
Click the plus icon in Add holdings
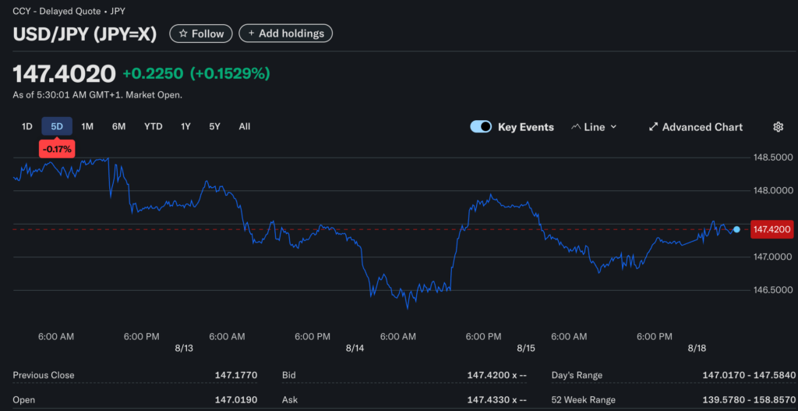pos(252,34)
